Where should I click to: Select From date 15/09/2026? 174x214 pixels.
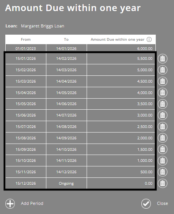click(26, 149)
